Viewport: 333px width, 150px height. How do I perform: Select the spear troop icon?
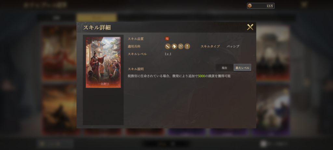coord(187,46)
